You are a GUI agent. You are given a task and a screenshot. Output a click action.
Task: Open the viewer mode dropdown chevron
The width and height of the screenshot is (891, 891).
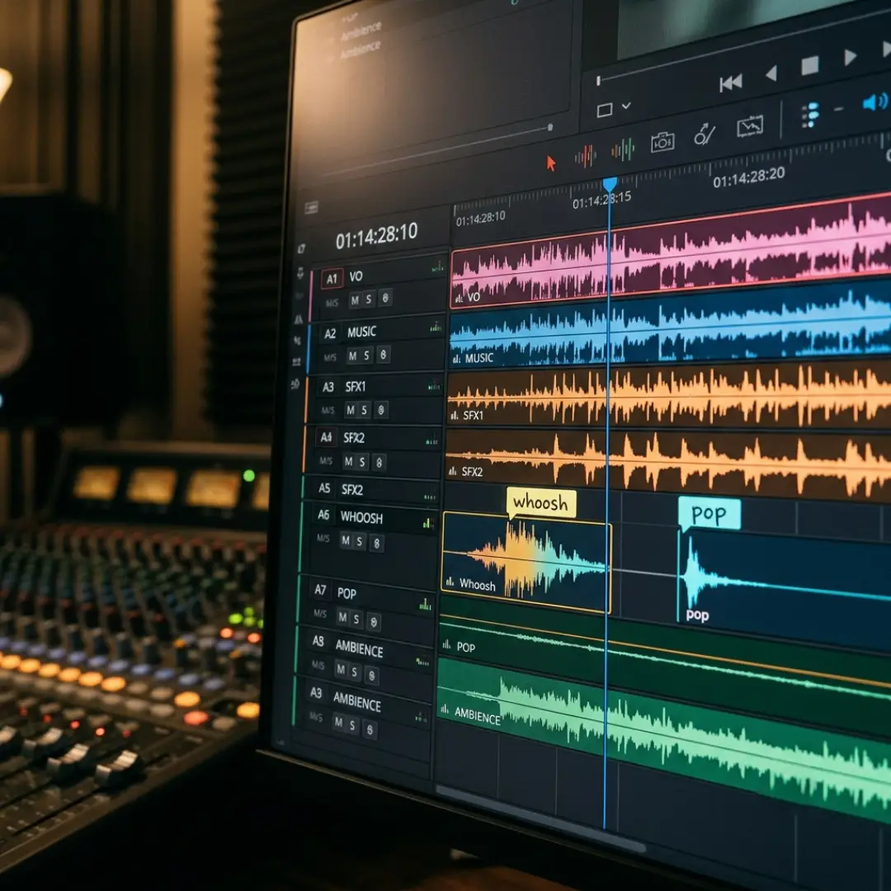[626, 106]
